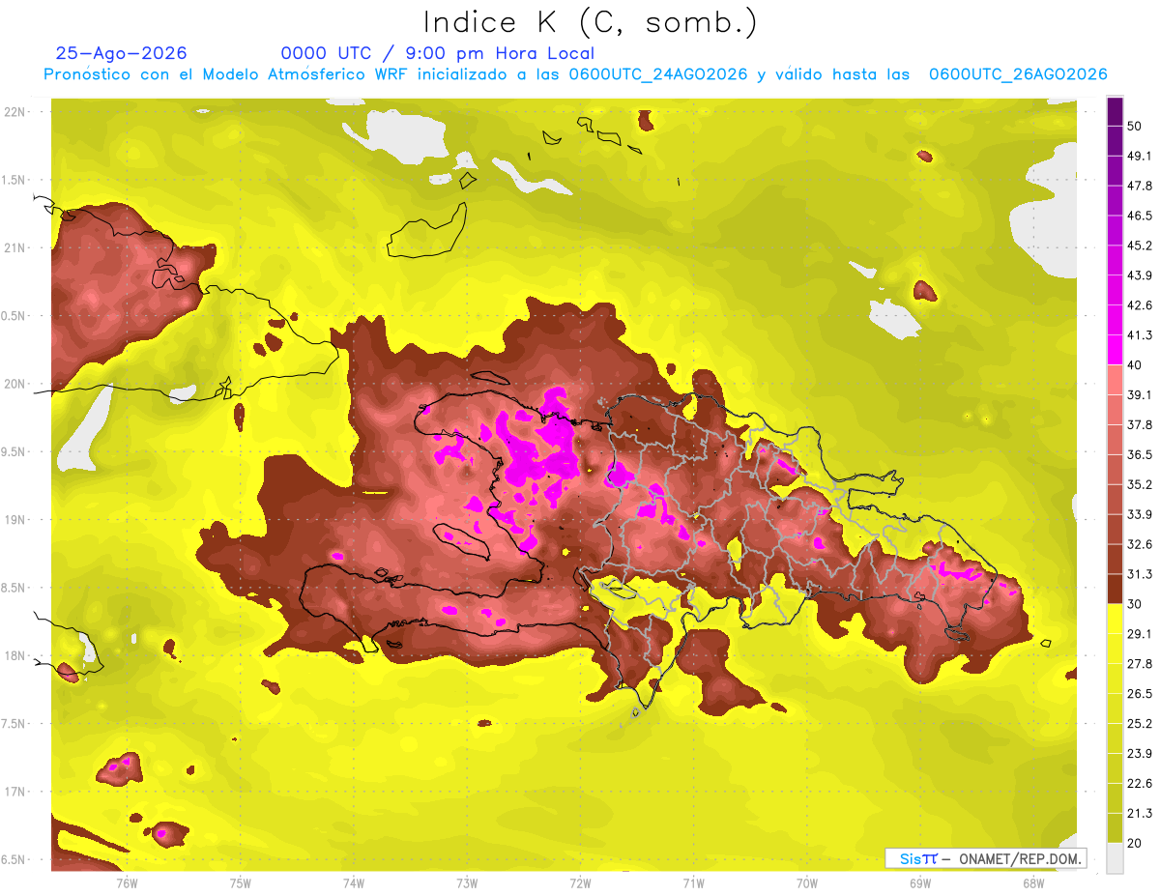The height and width of the screenshot is (896, 1160).
Task: Click the colorbar value "42.6"
Action: coord(1139,305)
